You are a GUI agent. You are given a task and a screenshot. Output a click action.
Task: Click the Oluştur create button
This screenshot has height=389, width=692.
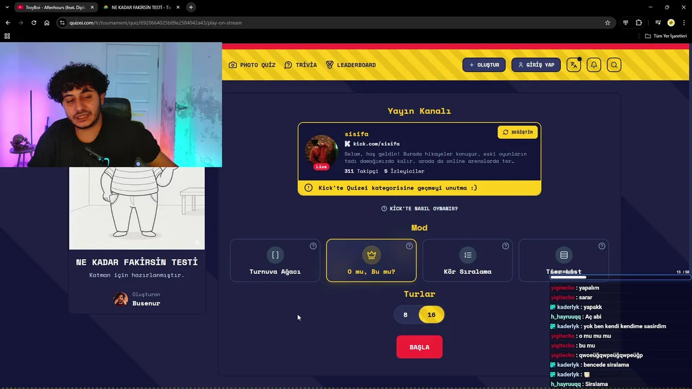(x=484, y=65)
